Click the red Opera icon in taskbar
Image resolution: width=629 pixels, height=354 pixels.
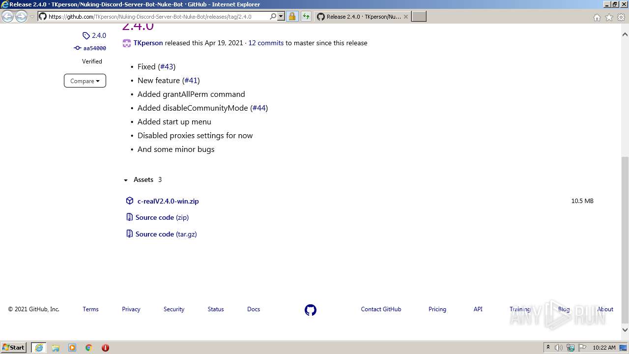pos(105,348)
